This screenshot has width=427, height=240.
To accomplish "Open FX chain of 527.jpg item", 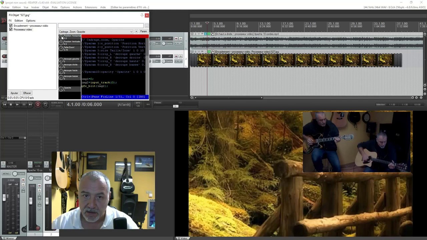I will 209,52.
